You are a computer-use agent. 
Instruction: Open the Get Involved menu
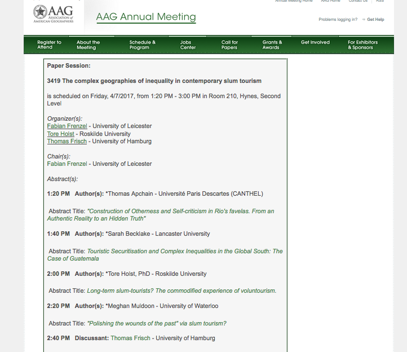[x=315, y=42]
